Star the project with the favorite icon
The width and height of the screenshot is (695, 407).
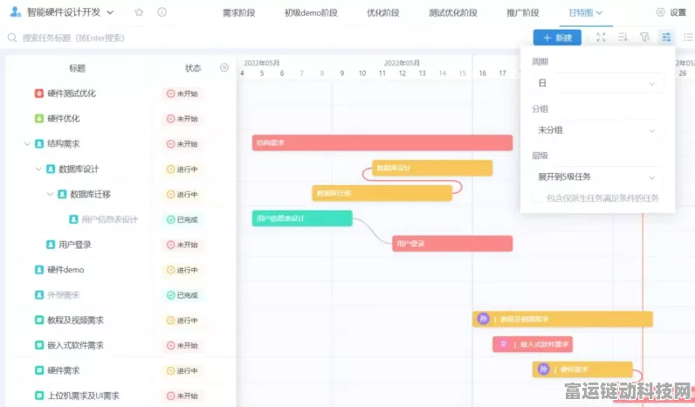139,12
